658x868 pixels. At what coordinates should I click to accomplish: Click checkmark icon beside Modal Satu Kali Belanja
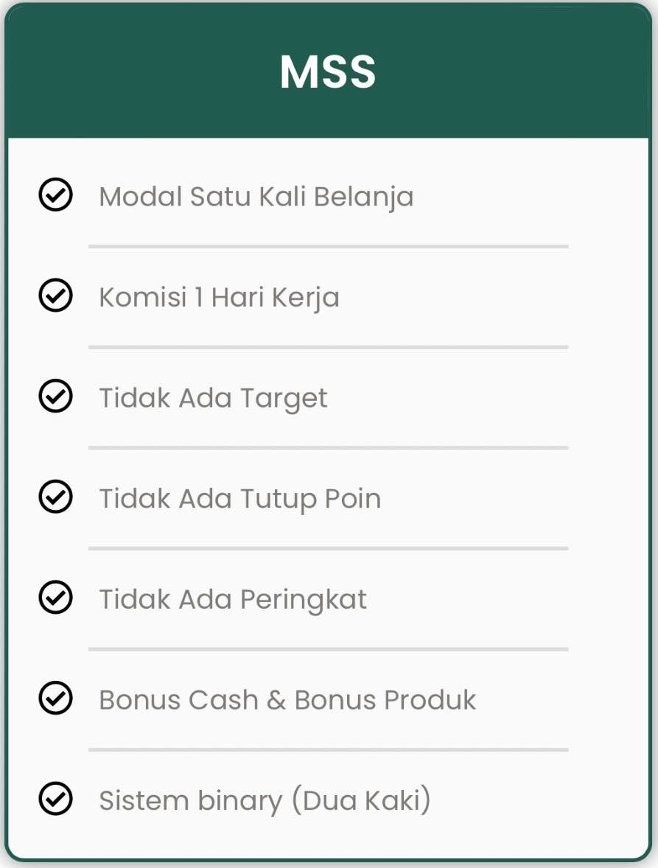(55, 195)
